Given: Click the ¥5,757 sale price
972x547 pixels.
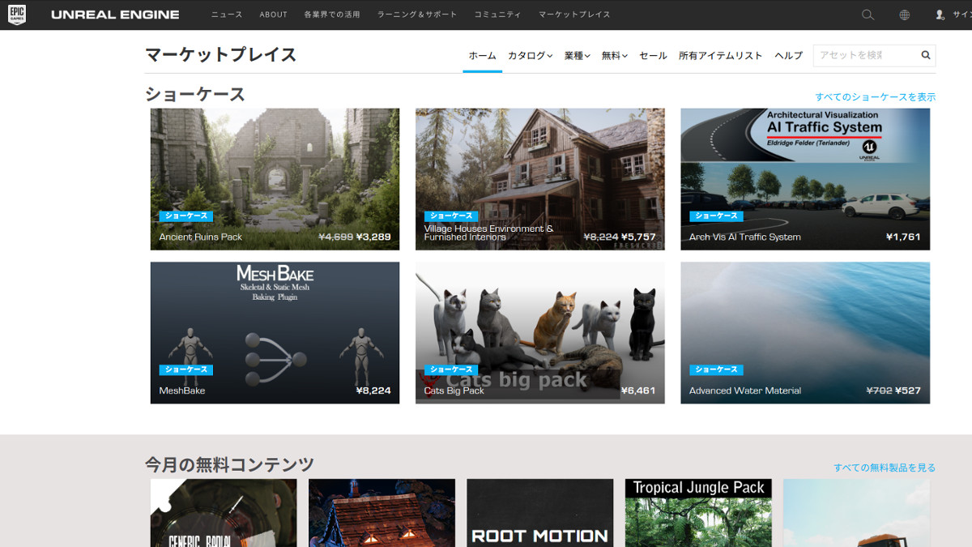Looking at the screenshot, I should point(638,237).
